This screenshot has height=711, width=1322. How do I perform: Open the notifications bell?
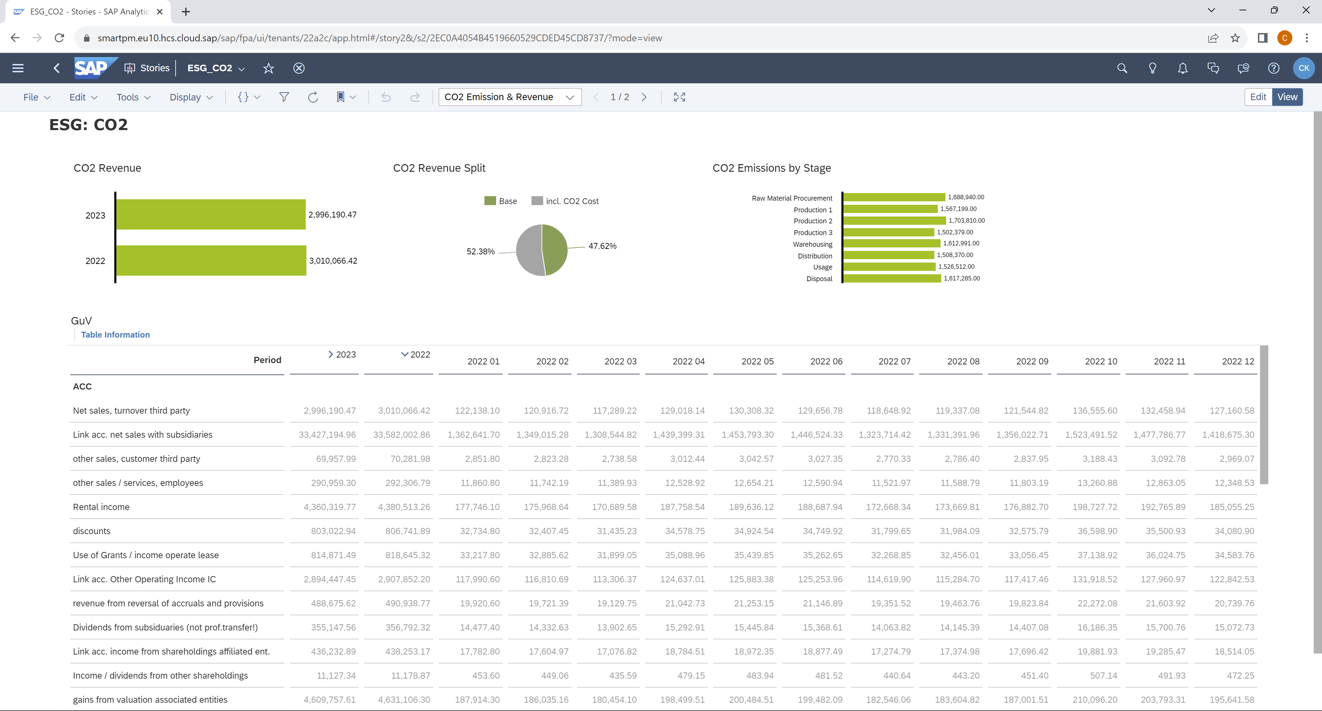pos(1183,68)
